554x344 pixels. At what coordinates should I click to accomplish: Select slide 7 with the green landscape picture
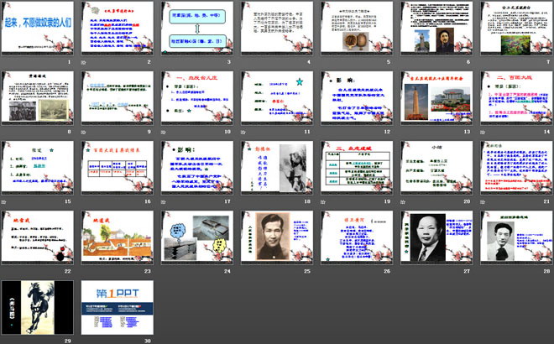516,28
